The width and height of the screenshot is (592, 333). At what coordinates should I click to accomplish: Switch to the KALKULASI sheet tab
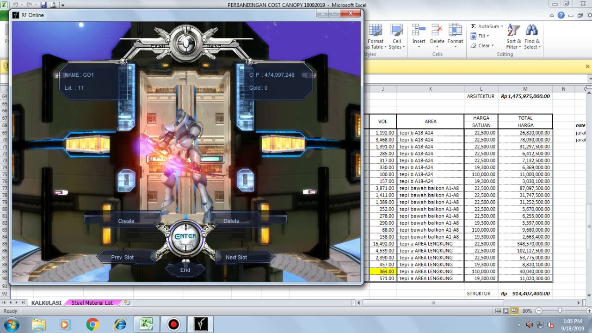pos(46,303)
